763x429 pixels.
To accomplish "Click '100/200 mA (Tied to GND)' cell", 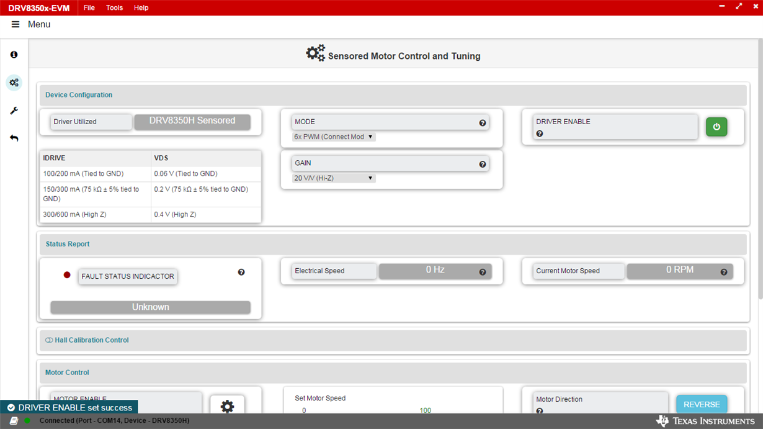I will (x=96, y=174).
